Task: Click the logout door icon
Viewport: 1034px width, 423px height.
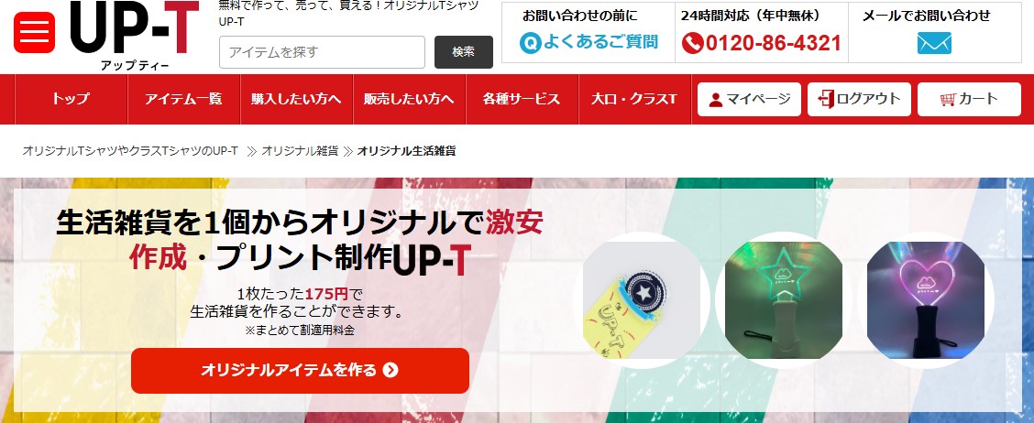Action: 826,100
